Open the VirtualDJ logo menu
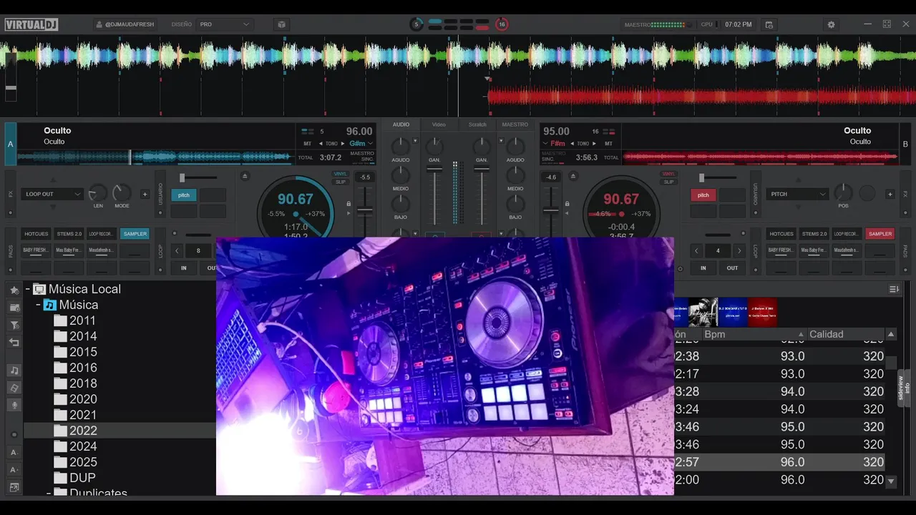 31,24
